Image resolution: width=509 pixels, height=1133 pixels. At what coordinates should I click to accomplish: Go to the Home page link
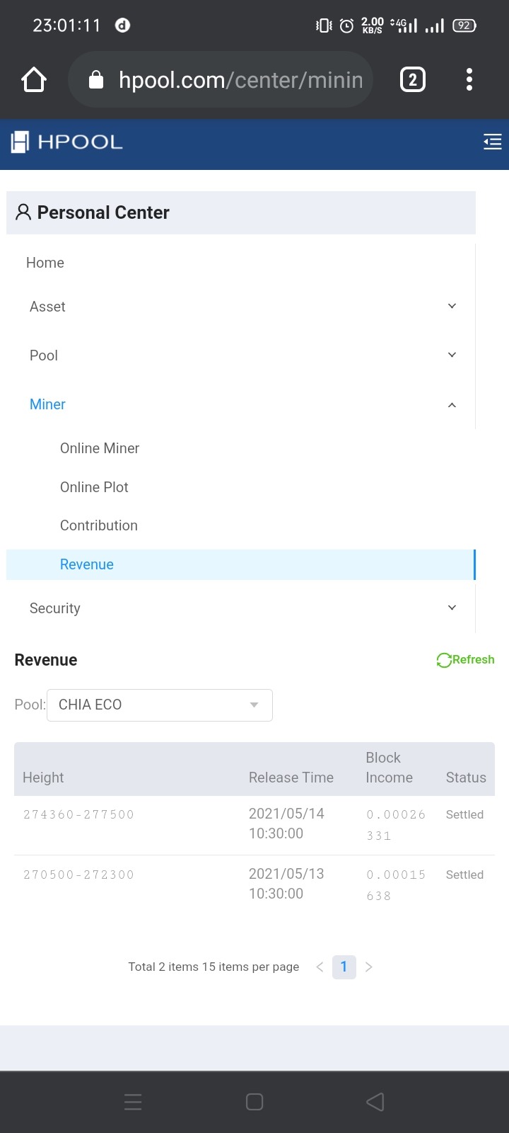[x=45, y=263]
